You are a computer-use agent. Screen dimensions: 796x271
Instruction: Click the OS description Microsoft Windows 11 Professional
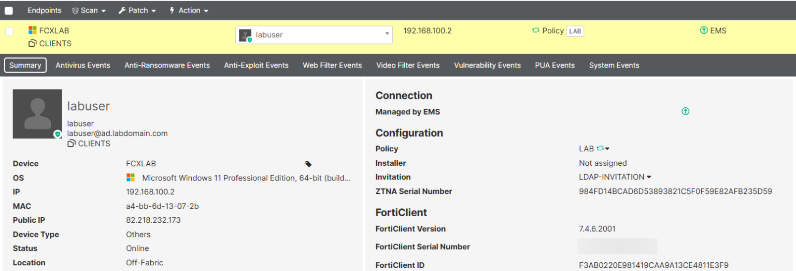click(247, 178)
